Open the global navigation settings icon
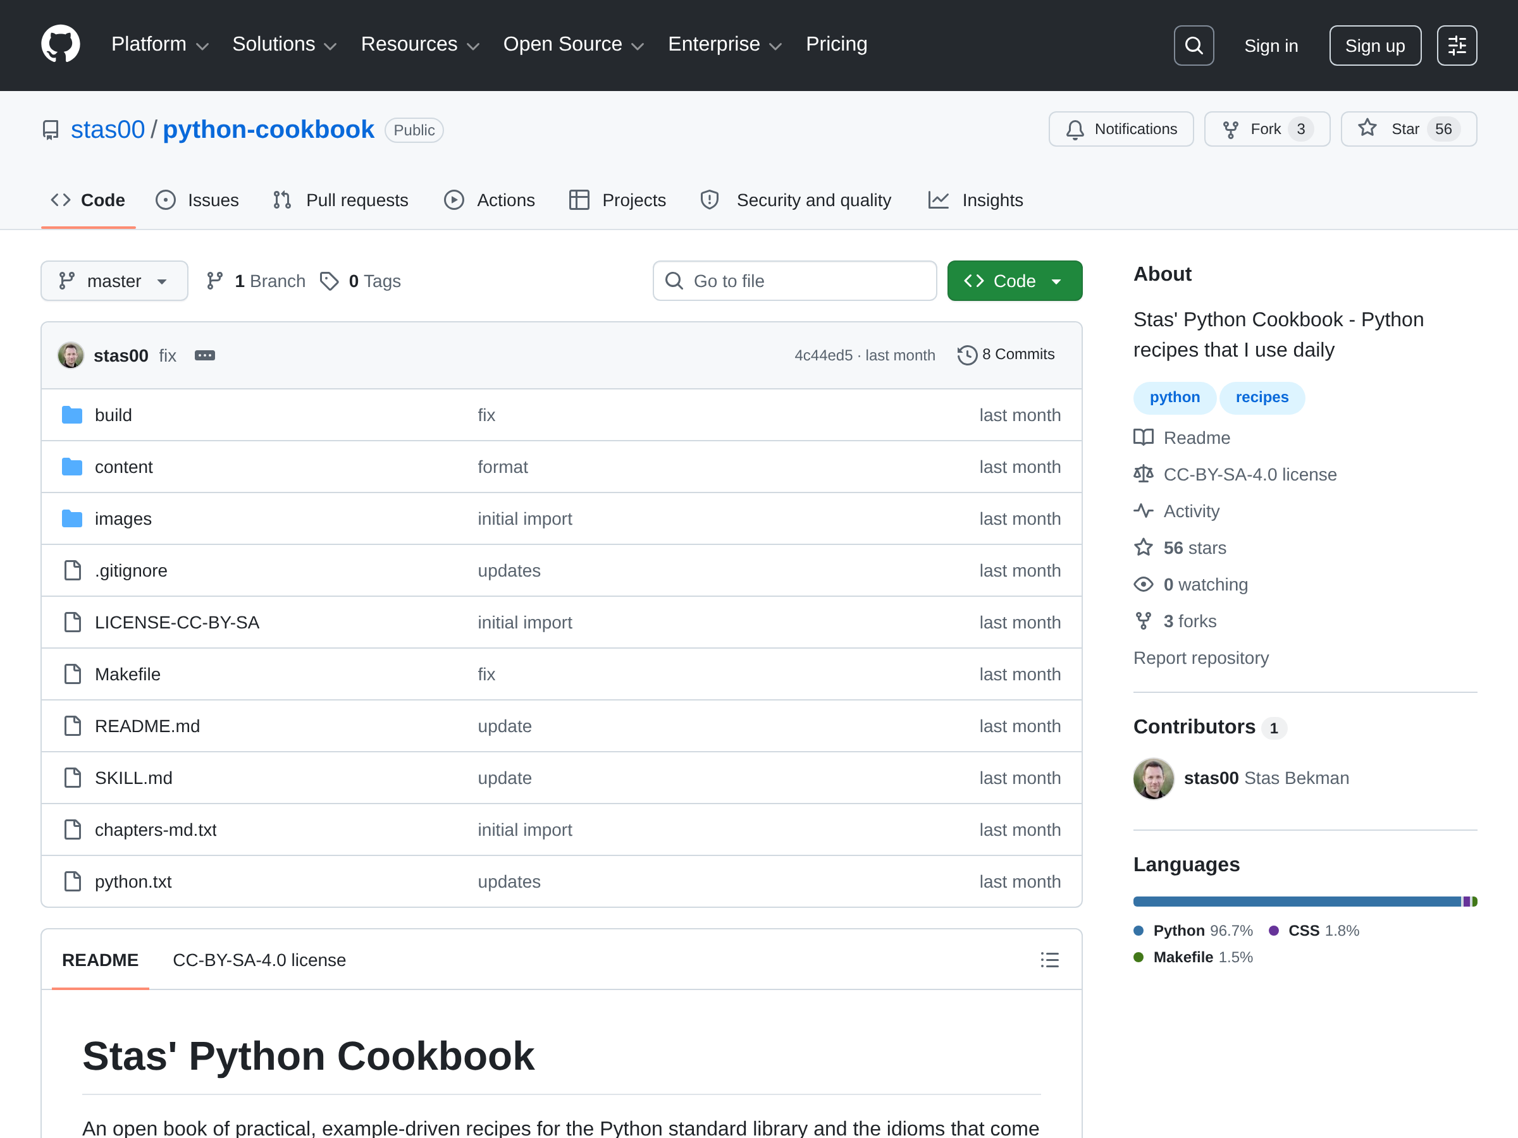 (x=1456, y=46)
